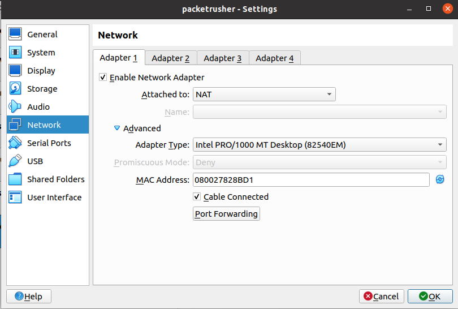Click the Audio speaker icon
Screen dimensions: 458x309
pyautogui.click(x=15, y=107)
